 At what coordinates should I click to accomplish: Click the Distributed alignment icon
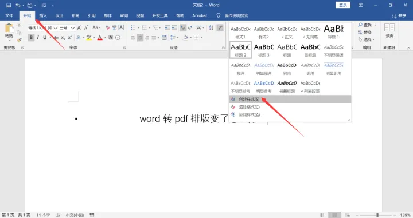pyautogui.click(x=164, y=38)
